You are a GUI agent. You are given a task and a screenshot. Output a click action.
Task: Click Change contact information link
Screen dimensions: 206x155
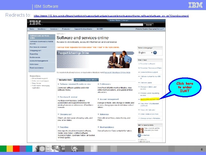tap(150, 118)
